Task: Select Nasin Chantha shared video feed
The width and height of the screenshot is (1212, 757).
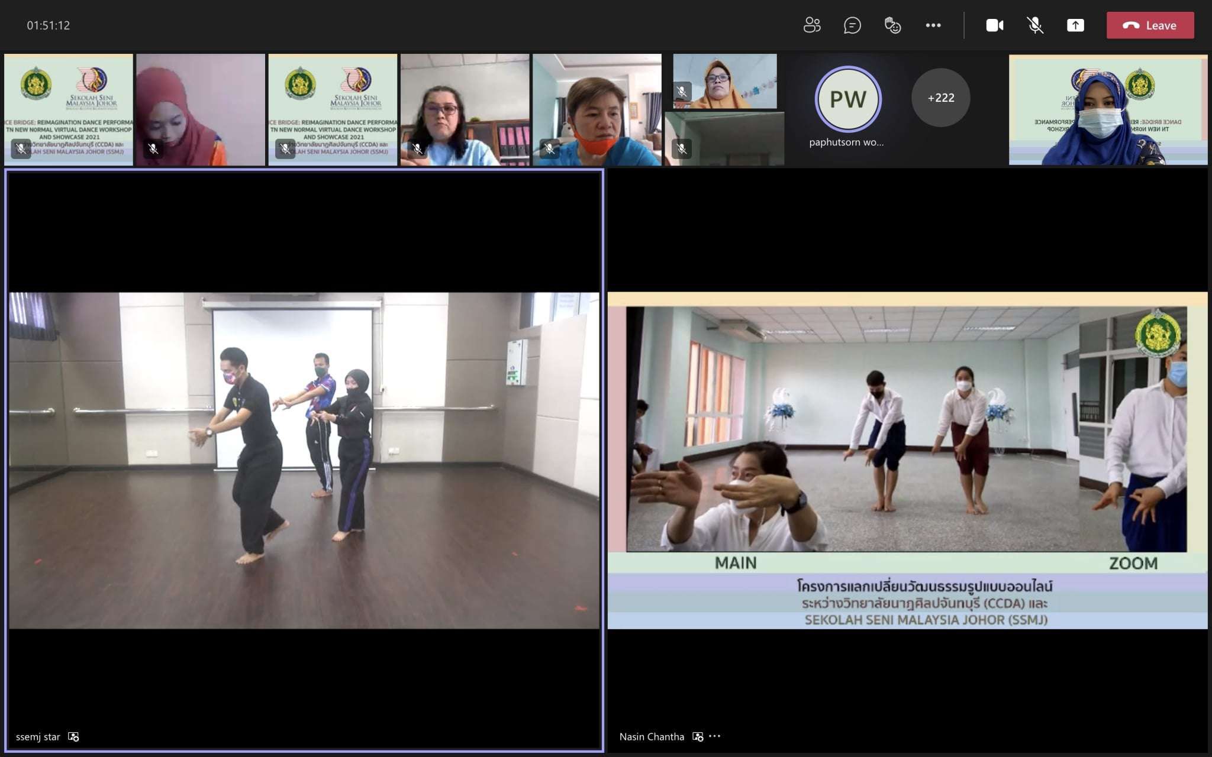Action: (x=907, y=460)
